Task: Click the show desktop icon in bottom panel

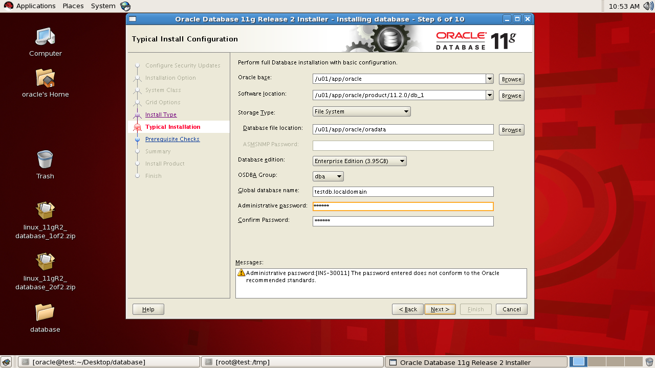Action: coord(7,362)
